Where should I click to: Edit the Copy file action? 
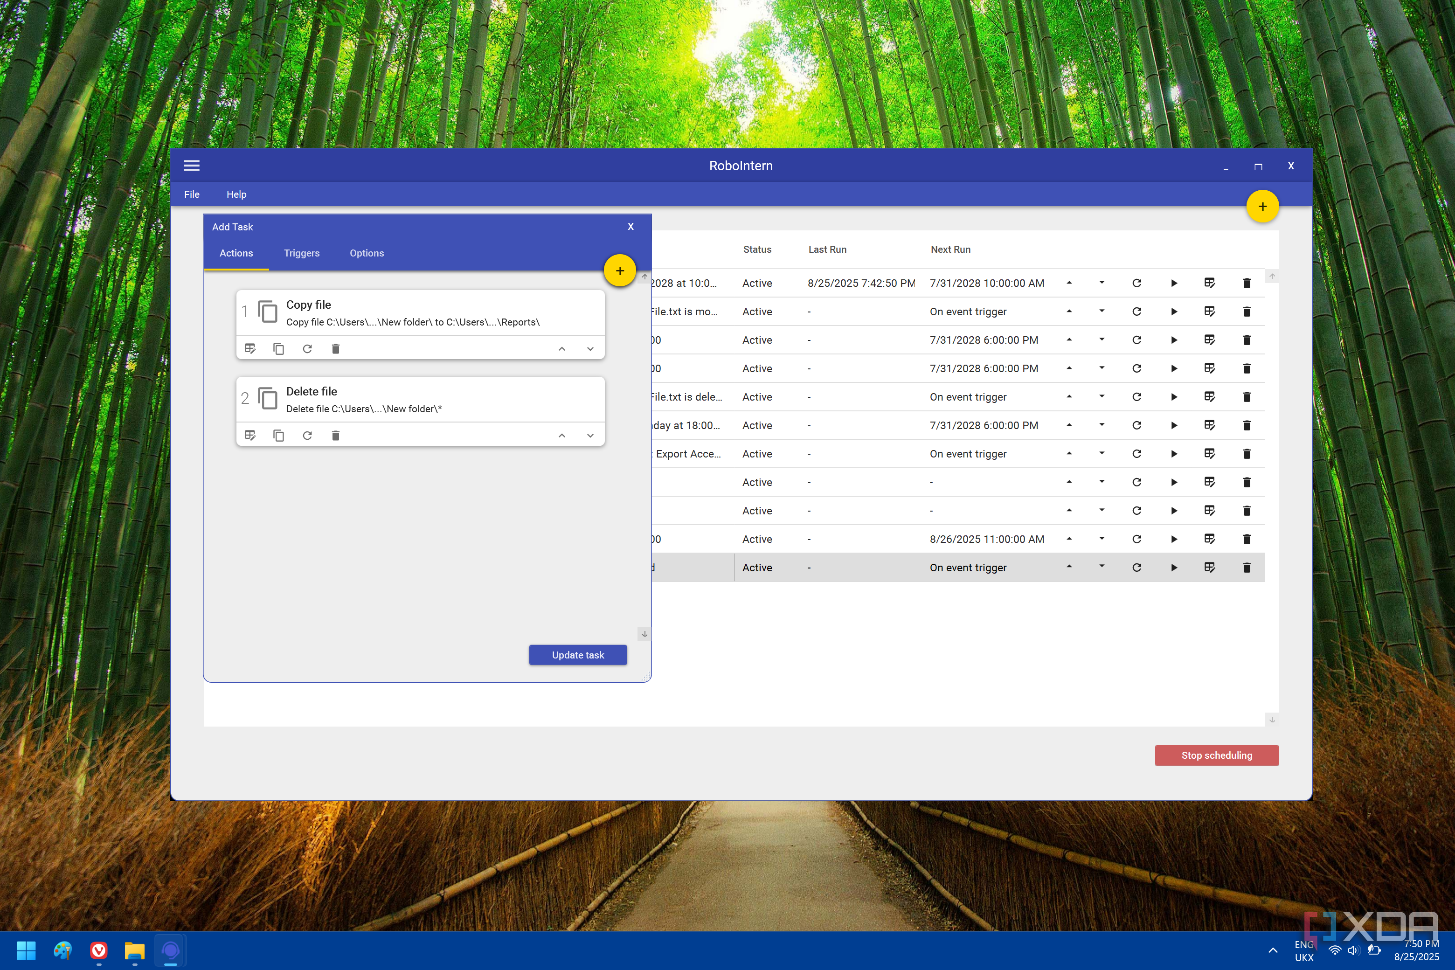[250, 349]
